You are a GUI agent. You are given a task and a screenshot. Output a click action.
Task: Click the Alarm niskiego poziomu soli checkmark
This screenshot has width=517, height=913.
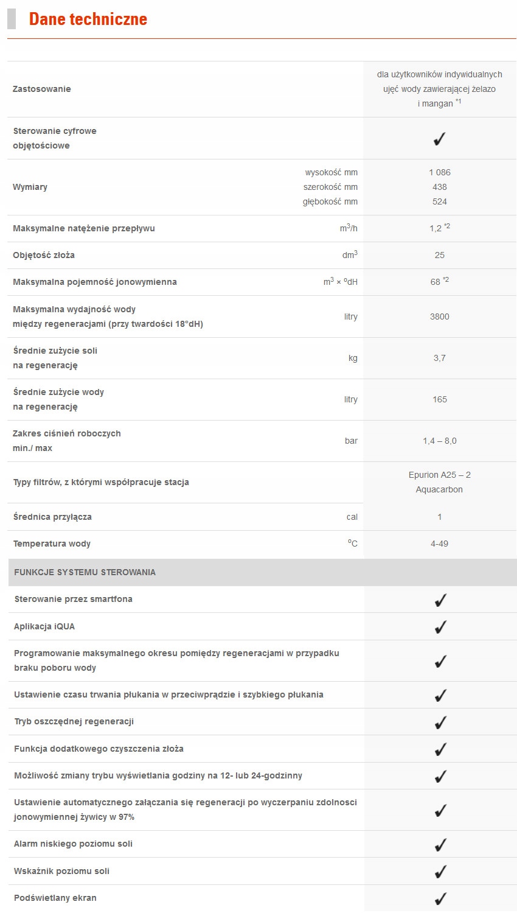pyautogui.click(x=440, y=845)
